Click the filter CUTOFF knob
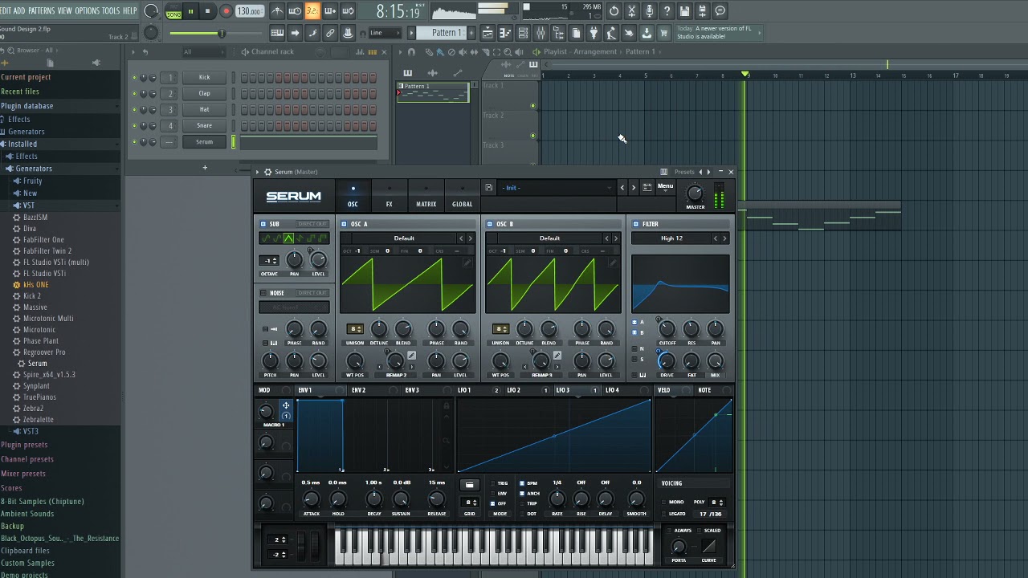Image resolution: width=1028 pixels, height=578 pixels. pos(667,329)
